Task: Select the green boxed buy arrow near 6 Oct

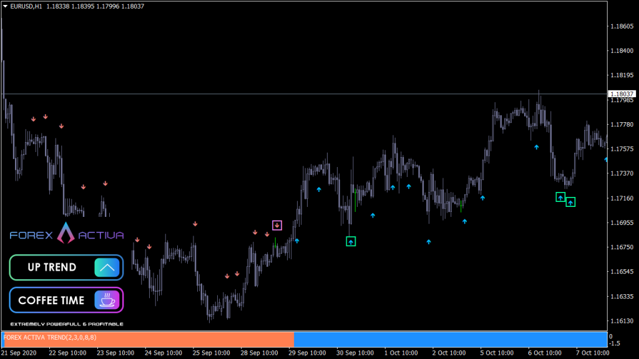Action: click(x=560, y=196)
